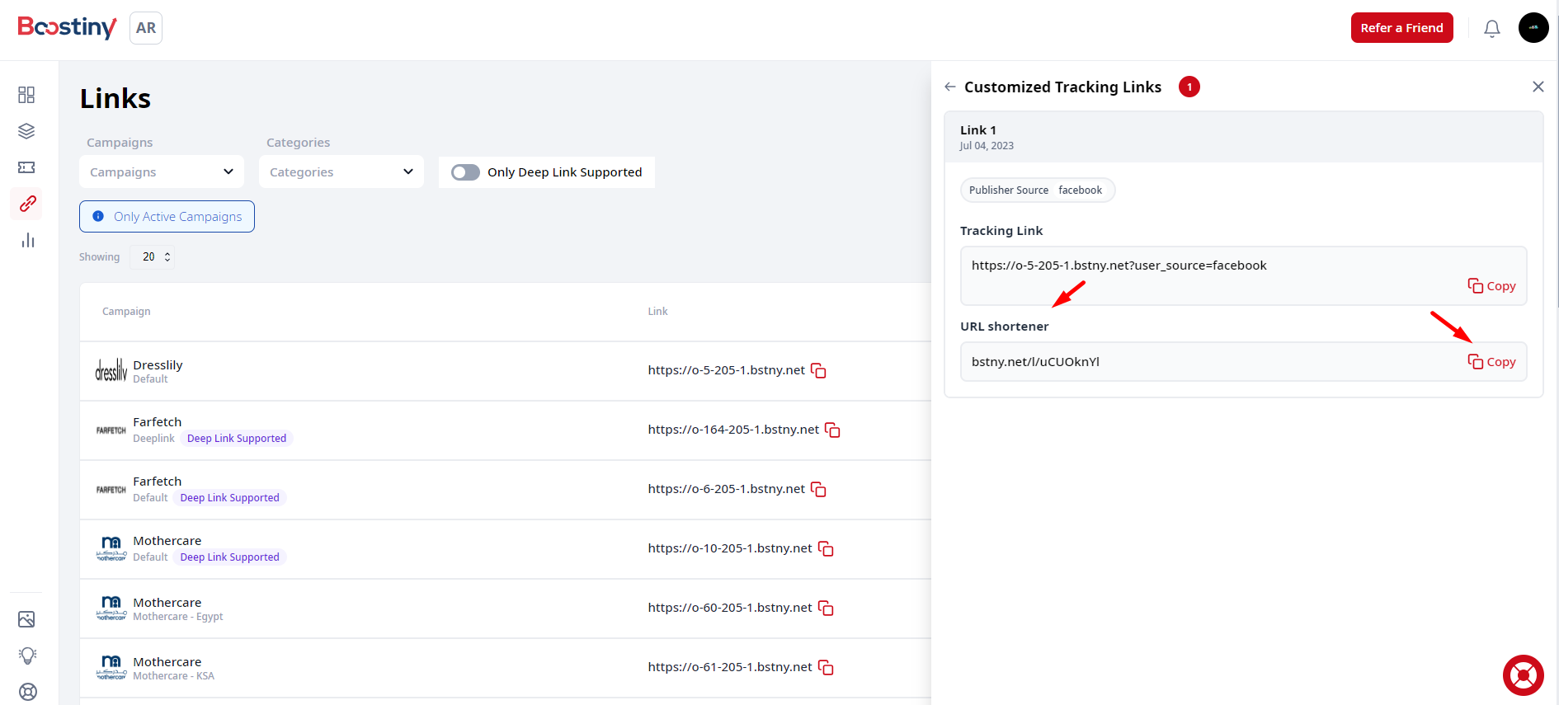Click the Mothercare - KSA campaign row label
The image size is (1559, 705).
(x=173, y=676)
